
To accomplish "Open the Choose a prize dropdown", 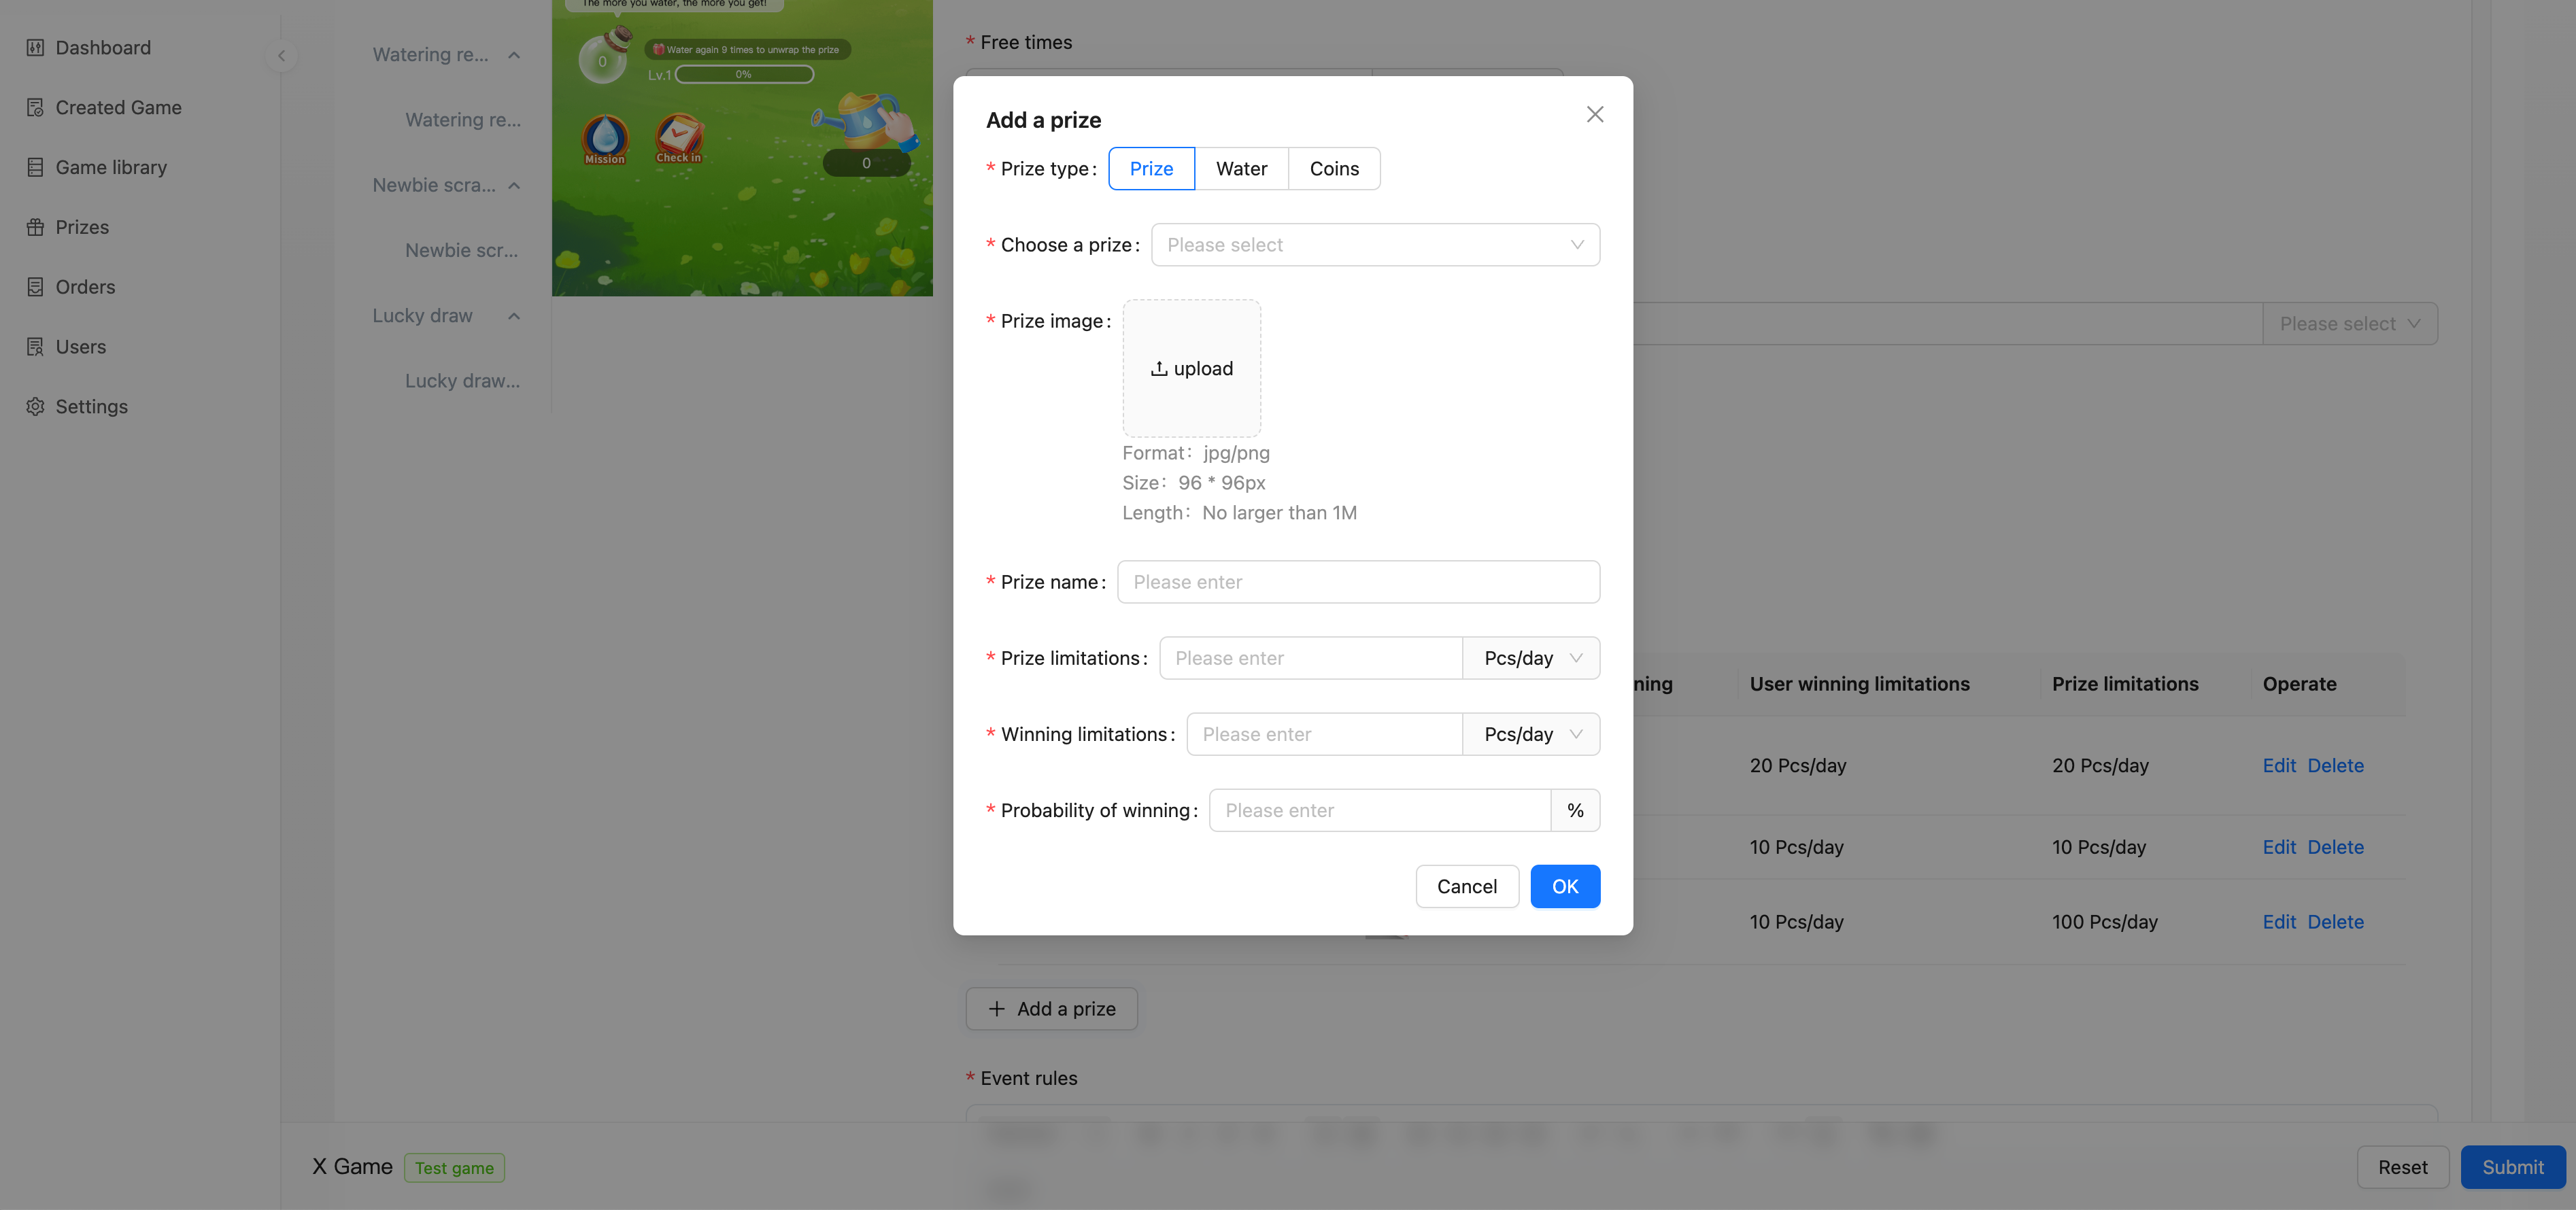I will [1374, 245].
